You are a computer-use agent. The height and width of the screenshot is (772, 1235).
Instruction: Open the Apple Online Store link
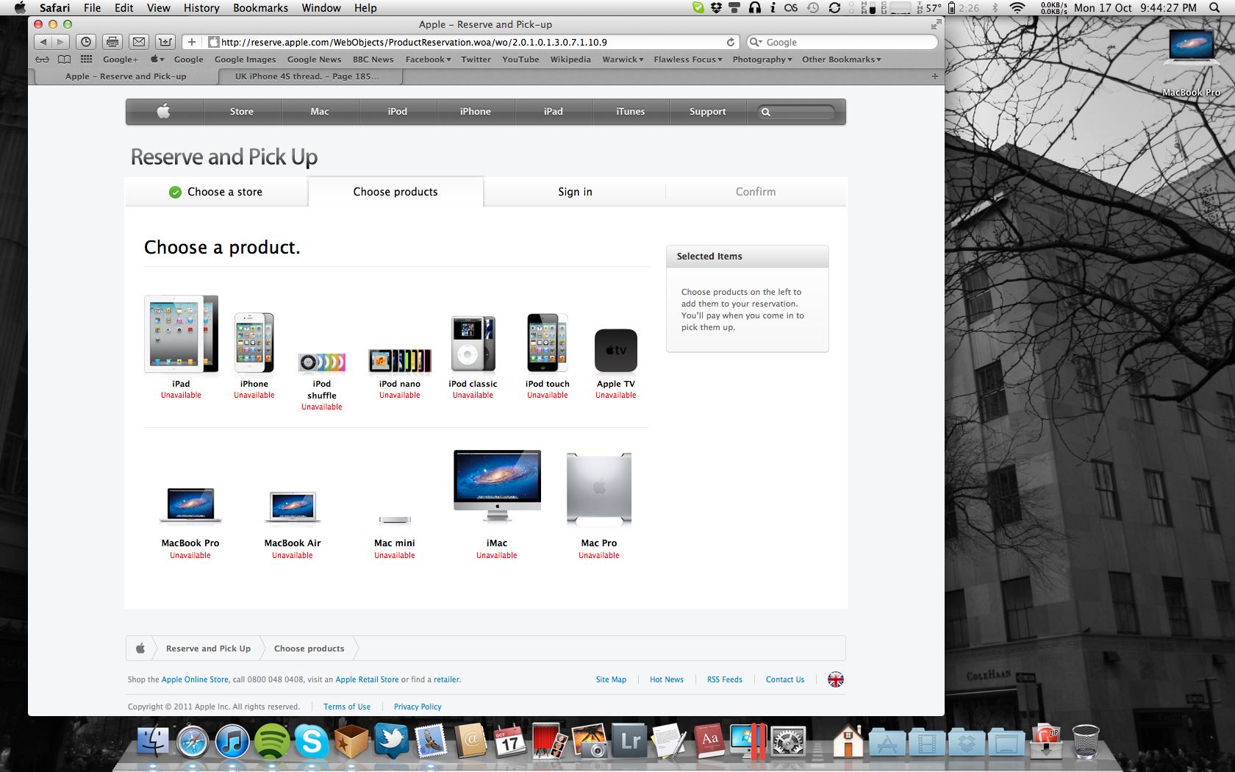(x=195, y=679)
